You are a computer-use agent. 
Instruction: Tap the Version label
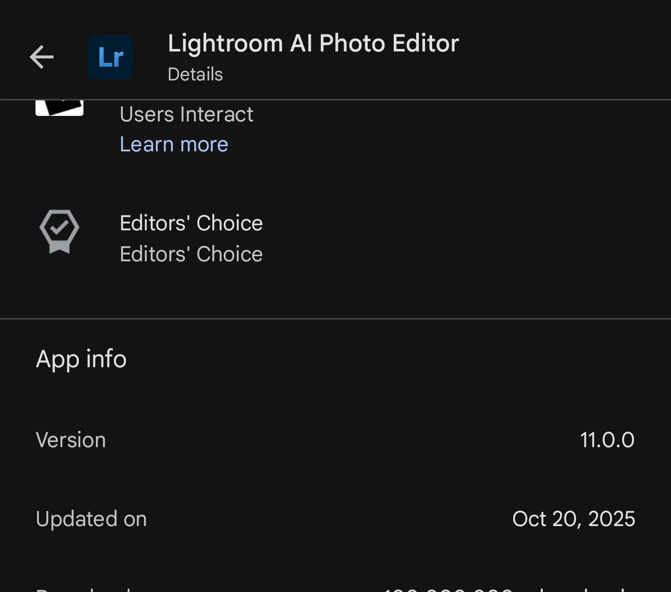(71, 440)
